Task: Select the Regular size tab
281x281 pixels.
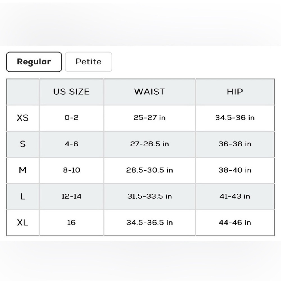Action: [x=34, y=62]
